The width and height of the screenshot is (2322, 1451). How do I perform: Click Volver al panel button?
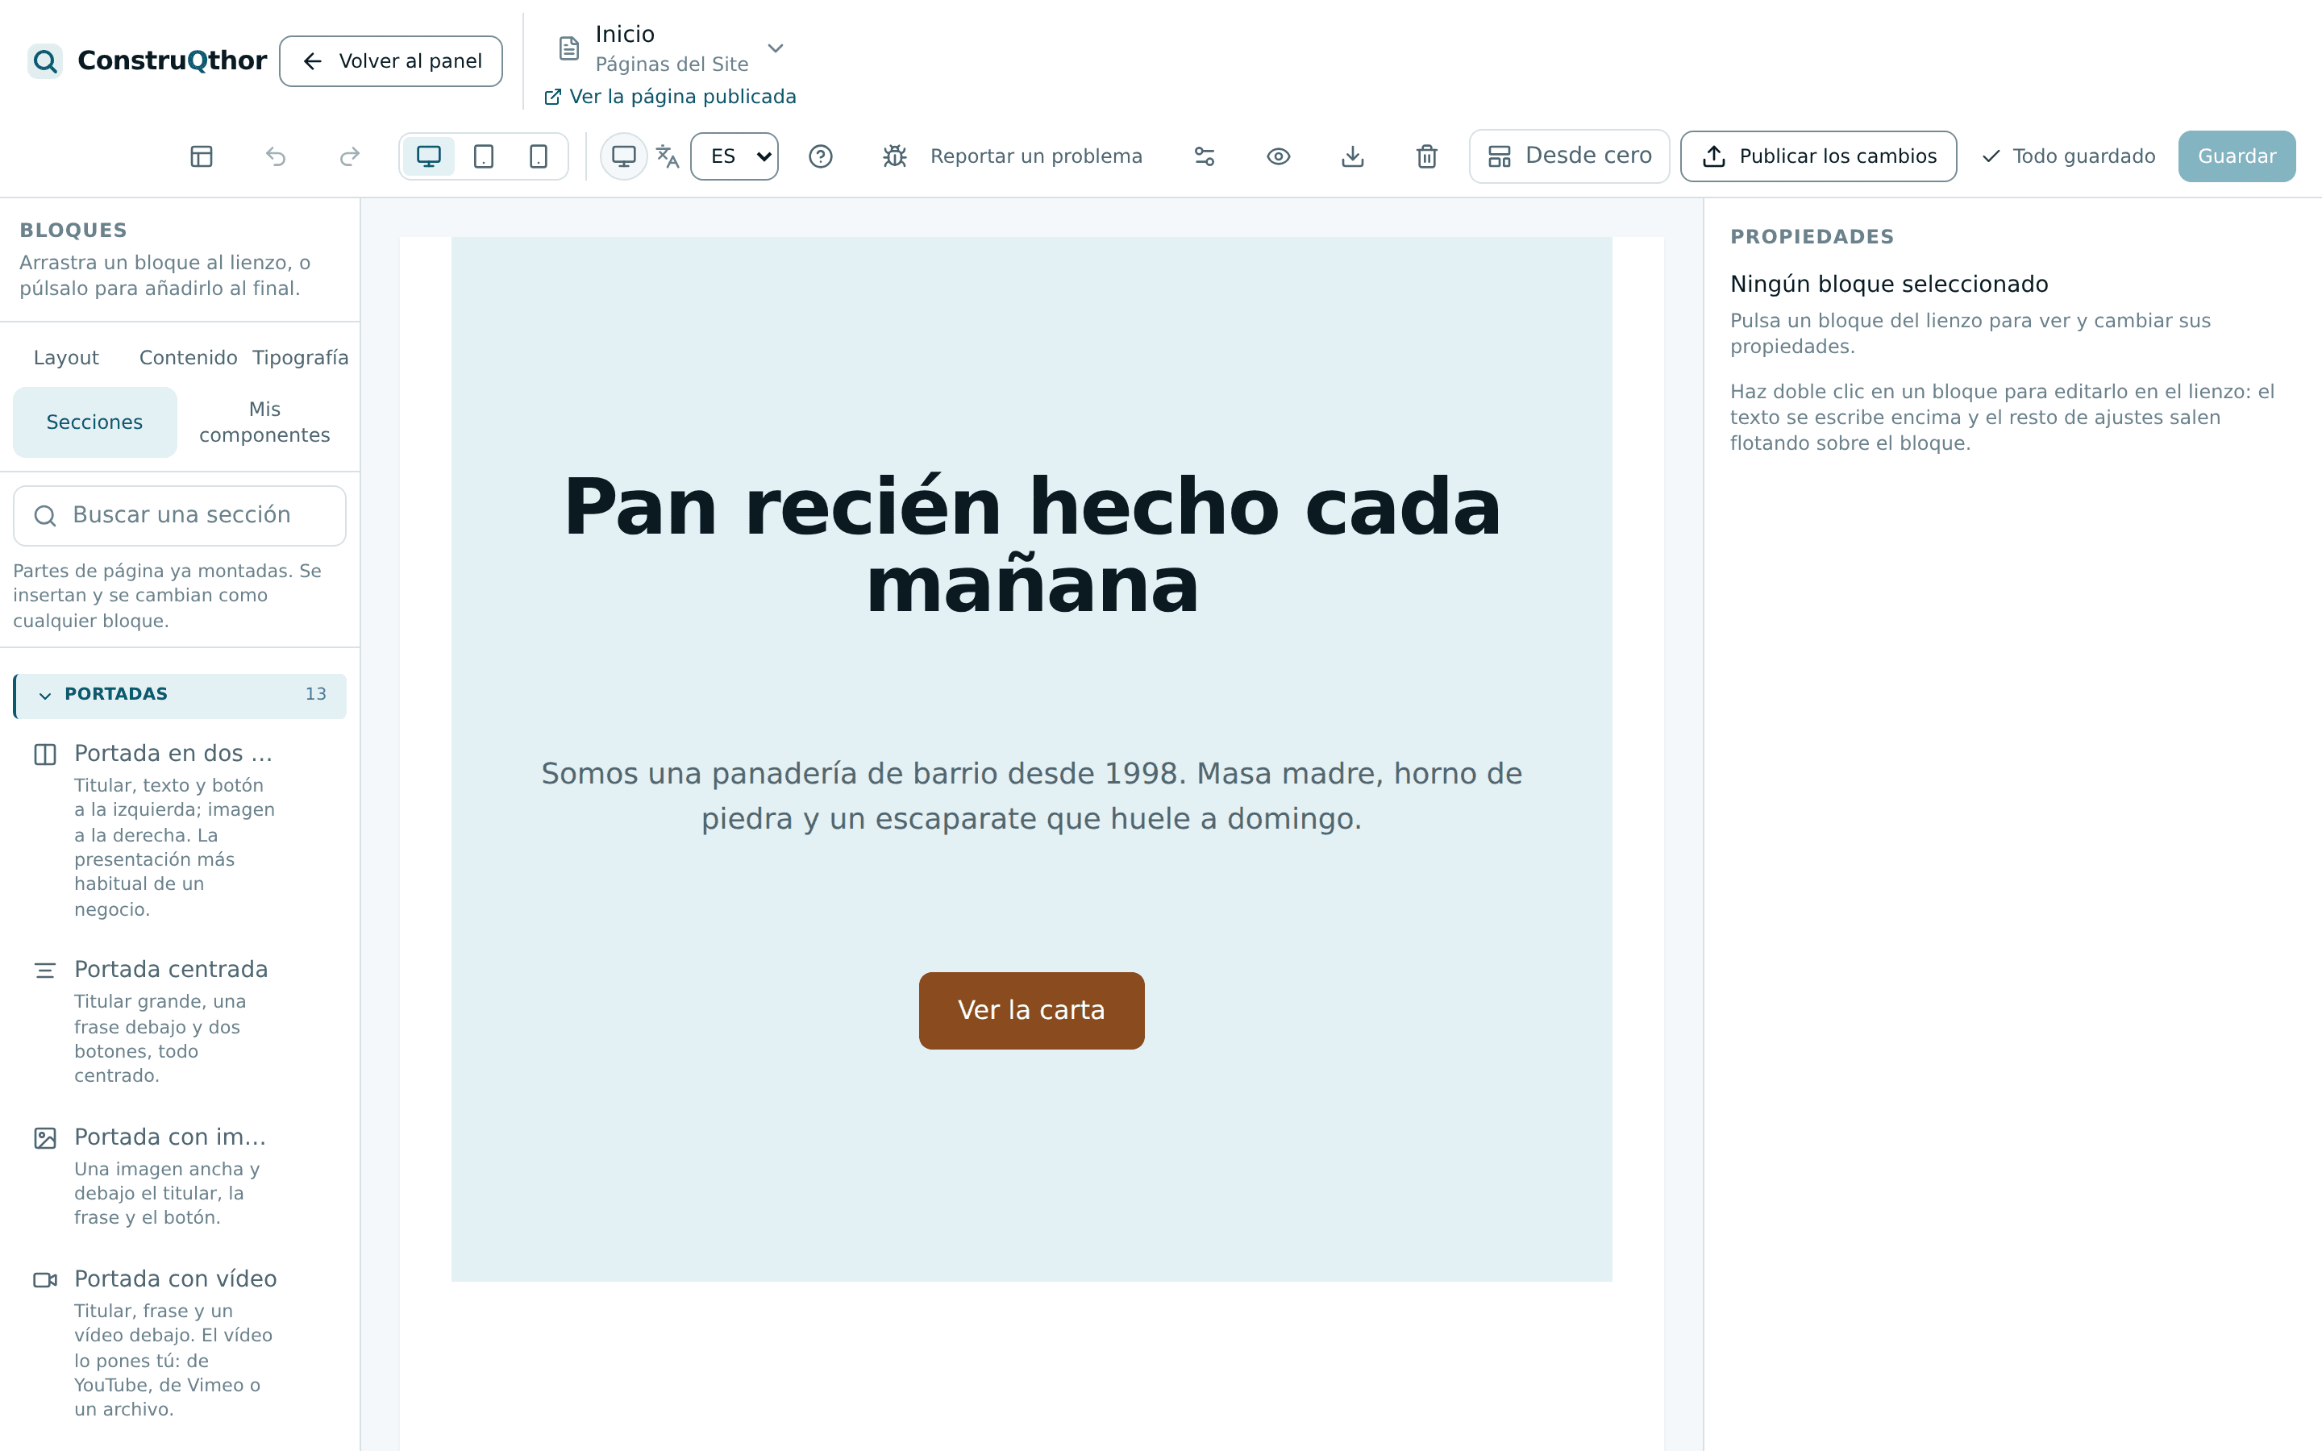(390, 61)
